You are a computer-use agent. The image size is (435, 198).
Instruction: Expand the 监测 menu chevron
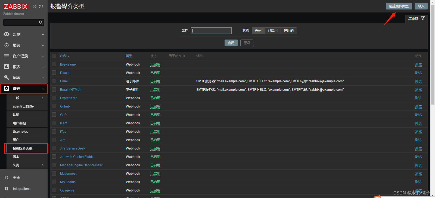tap(43, 35)
